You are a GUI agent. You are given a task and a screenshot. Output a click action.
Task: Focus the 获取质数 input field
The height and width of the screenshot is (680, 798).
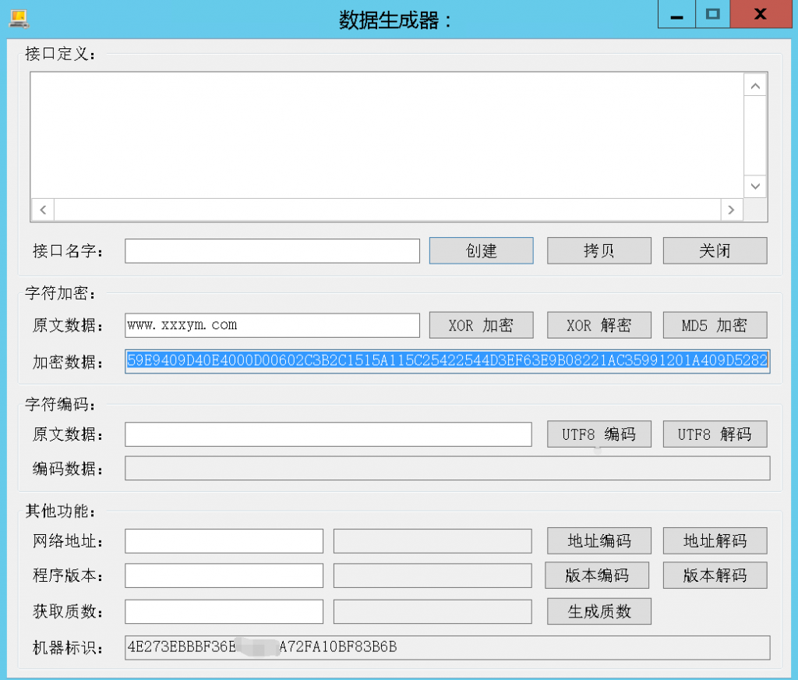tap(224, 611)
